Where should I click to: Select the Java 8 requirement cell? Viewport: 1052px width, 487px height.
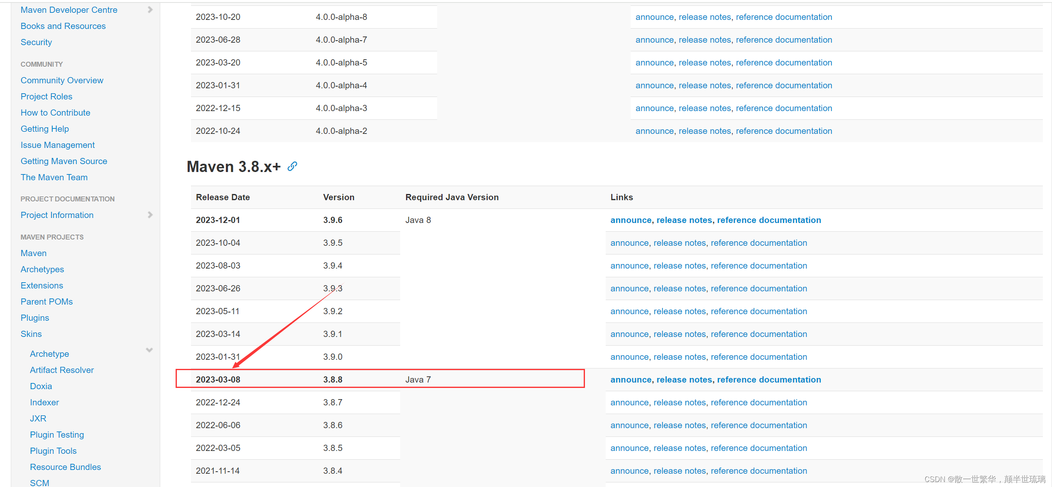(x=418, y=220)
